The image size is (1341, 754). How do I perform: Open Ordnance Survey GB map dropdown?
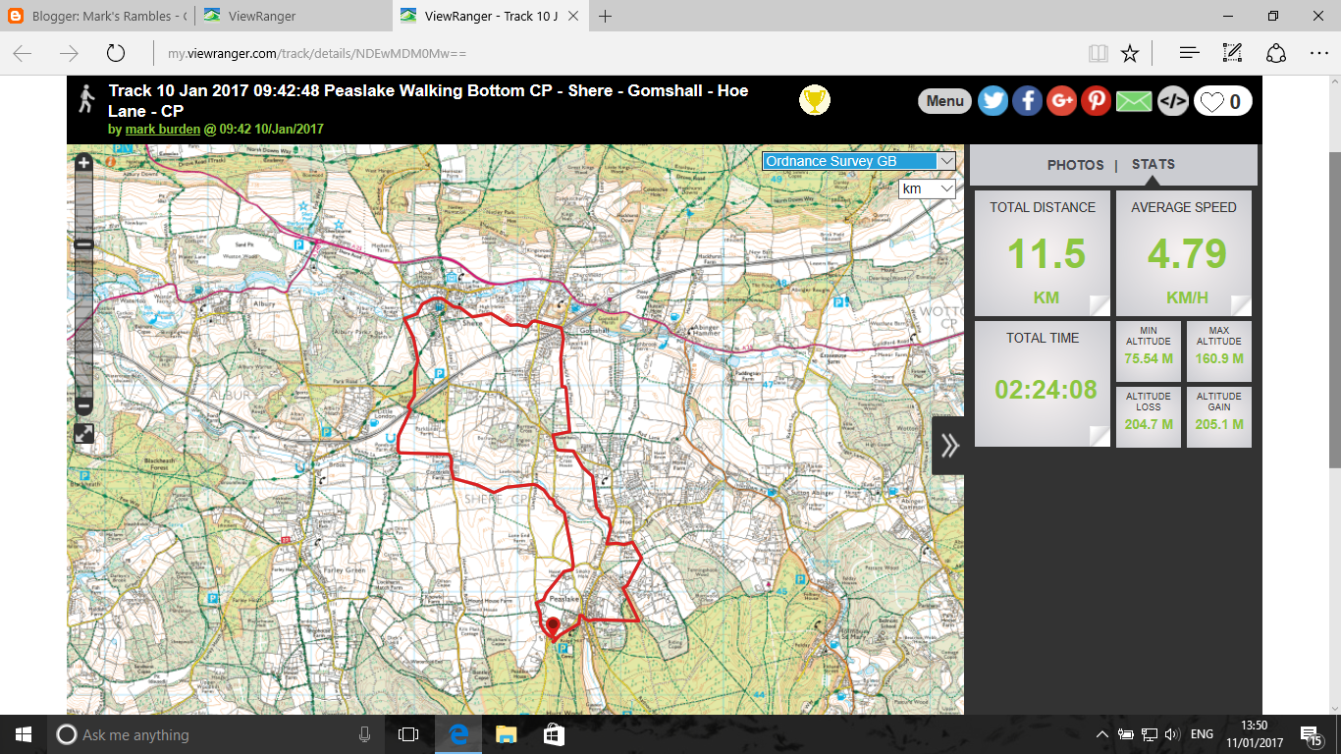[859, 161]
